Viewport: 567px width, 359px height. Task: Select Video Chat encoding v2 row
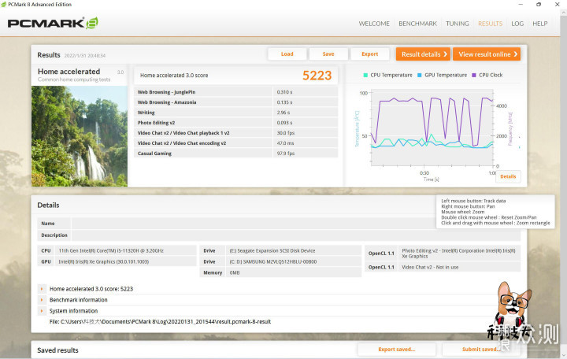point(235,142)
